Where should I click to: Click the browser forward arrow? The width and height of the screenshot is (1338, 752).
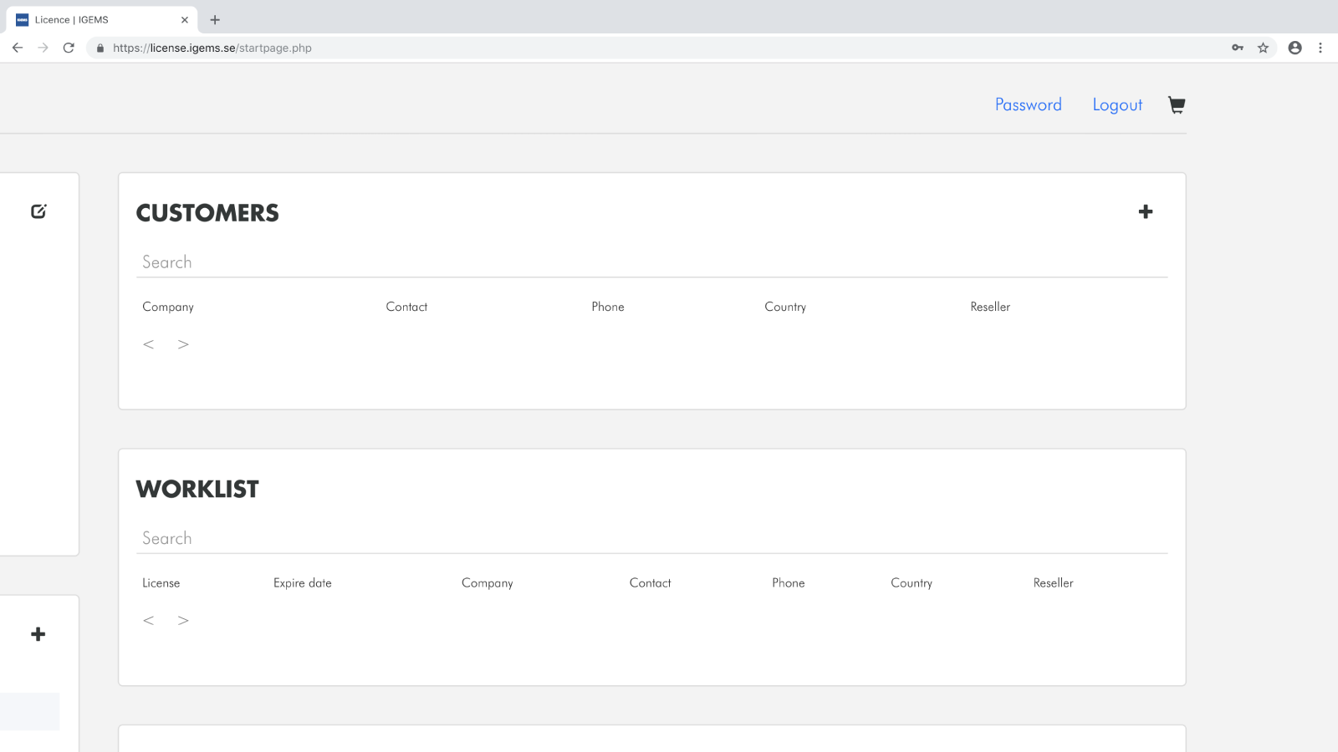pyautogui.click(x=43, y=48)
